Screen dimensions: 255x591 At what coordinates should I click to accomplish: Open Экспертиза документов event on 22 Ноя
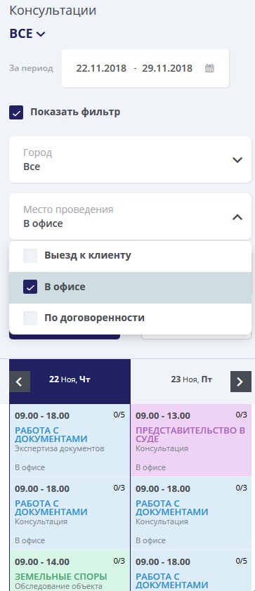coord(60,448)
